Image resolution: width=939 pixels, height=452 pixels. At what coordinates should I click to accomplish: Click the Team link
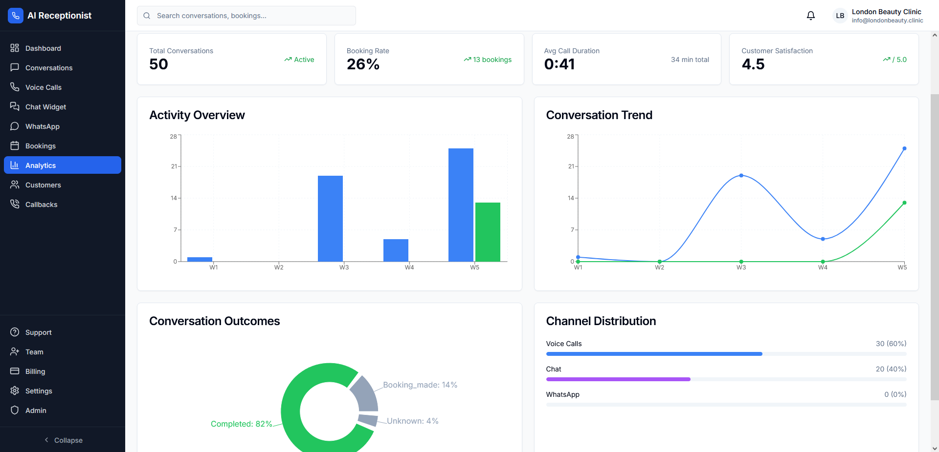34,351
